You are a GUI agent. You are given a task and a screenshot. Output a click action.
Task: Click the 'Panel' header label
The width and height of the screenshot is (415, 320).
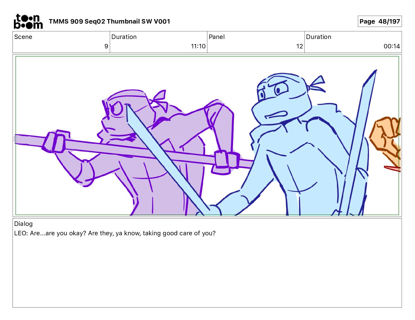tap(217, 37)
